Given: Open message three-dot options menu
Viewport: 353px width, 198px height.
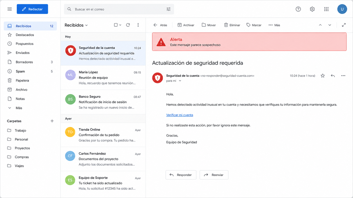Looking at the screenshot, I should pyautogui.click(x=343, y=76).
